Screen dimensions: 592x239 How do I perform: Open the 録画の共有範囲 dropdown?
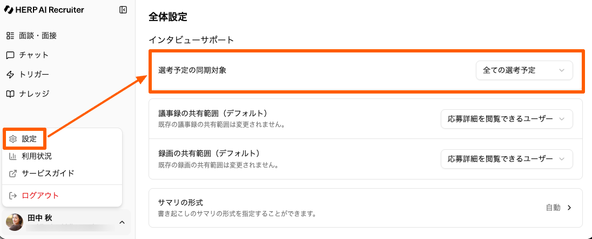(x=506, y=159)
